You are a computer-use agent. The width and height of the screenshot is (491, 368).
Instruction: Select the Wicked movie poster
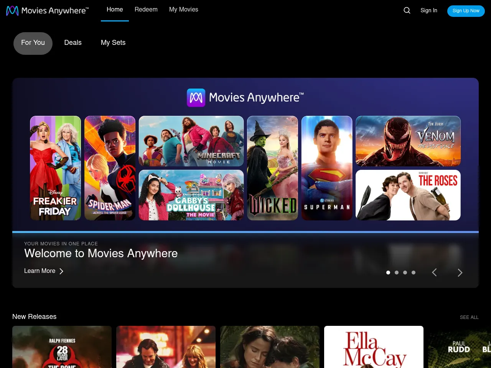(x=272, y=168)
